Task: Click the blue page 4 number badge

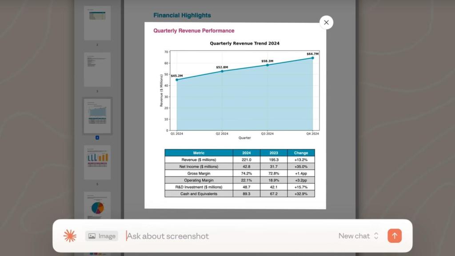Action: point(97,137)
